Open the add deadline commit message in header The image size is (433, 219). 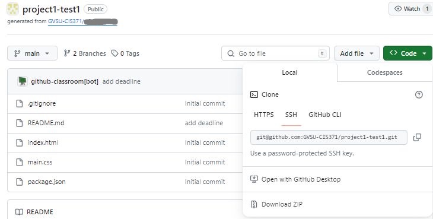point(121,81)
